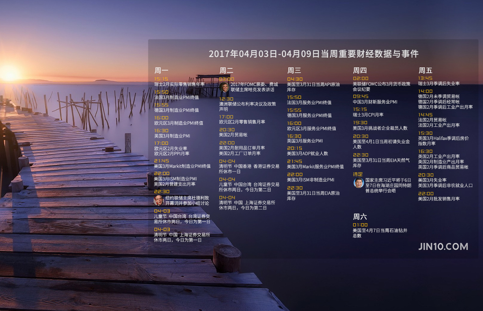Select the 周一 day heading
This screenshot has width=483, height=311.
161,70
